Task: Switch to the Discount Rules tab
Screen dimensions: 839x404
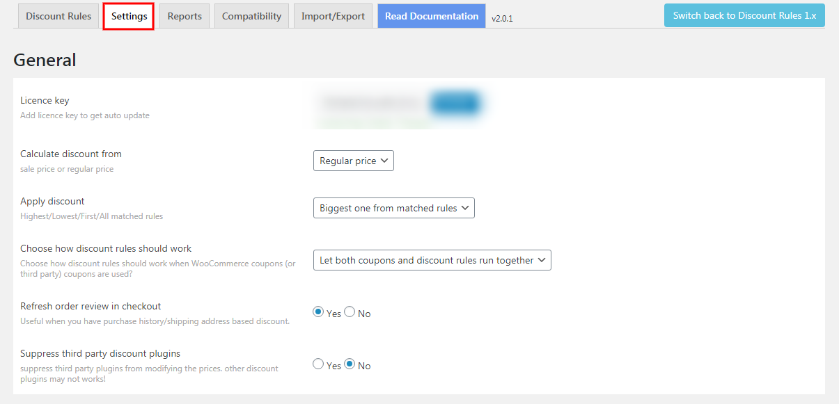Action: pos(58,15)
